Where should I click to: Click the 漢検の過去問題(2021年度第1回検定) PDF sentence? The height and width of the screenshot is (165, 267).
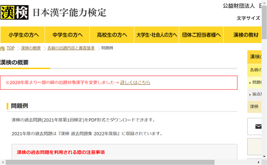pos(83,120)
